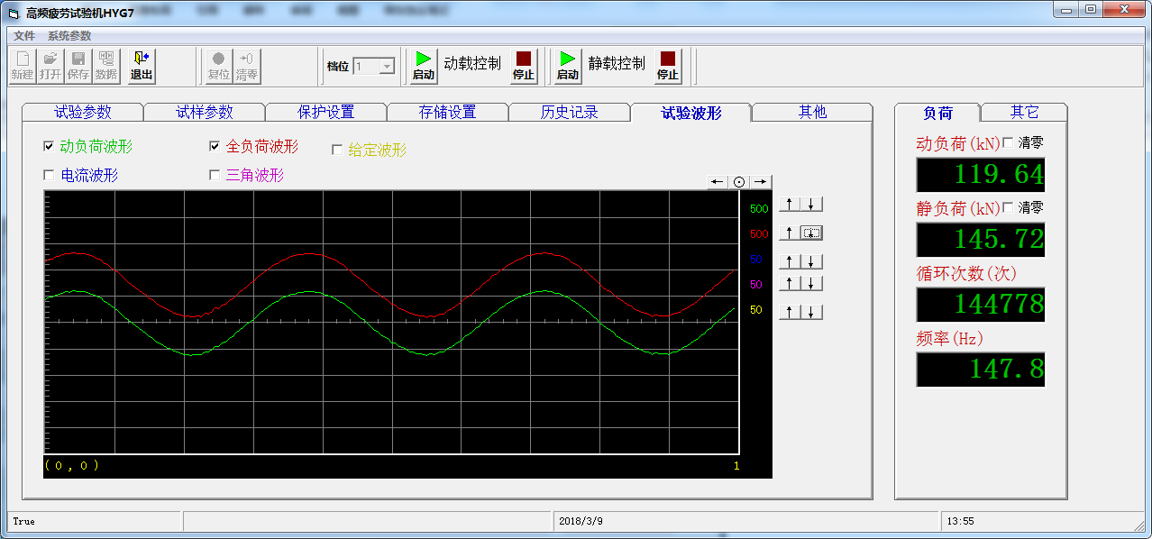This screenshot has height=539, width=1152.
Task: Pan waveform right with right arrow button
Action: point(762,182)
